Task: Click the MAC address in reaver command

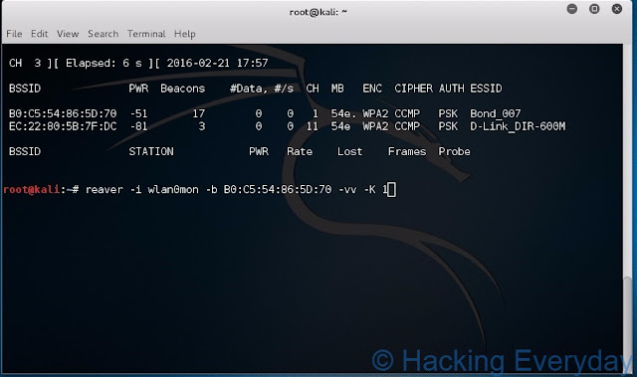Action: (278, 190)
